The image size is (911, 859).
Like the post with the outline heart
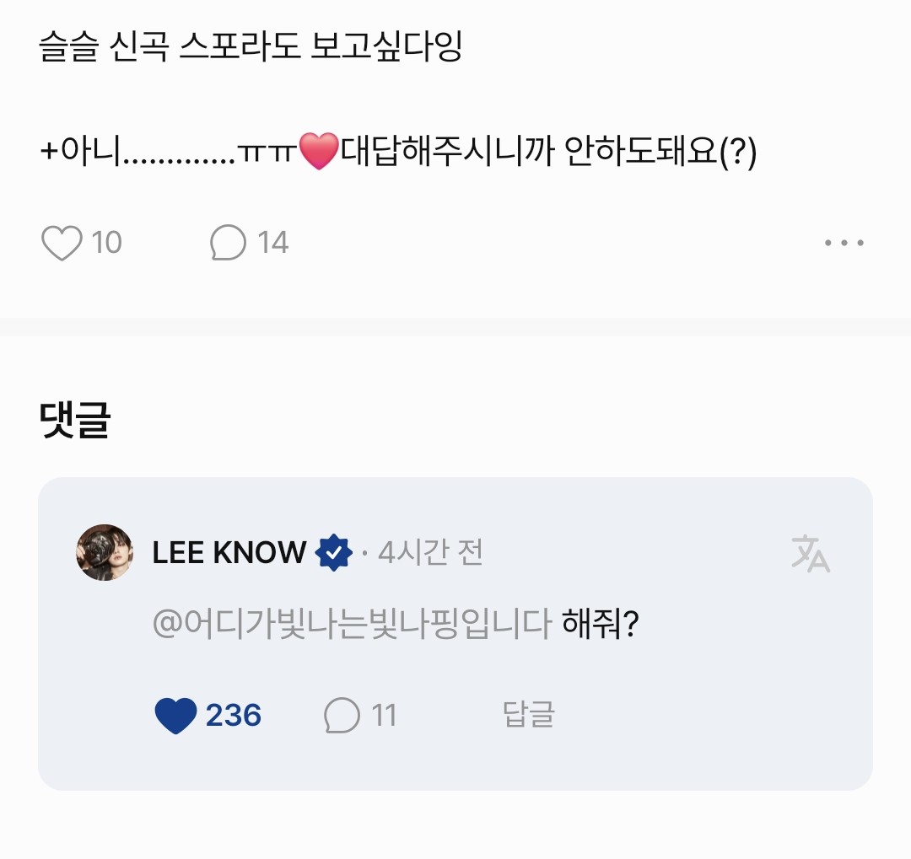point(62,244)
